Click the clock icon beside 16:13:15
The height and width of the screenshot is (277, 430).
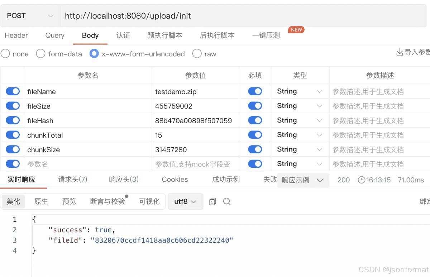click(x=361, y=180)
